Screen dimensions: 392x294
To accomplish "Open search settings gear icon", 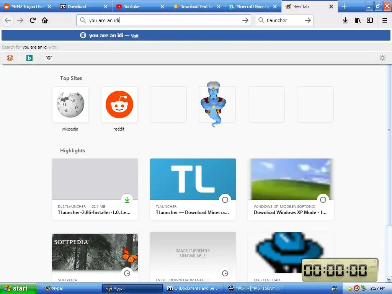I will [382, 58].
